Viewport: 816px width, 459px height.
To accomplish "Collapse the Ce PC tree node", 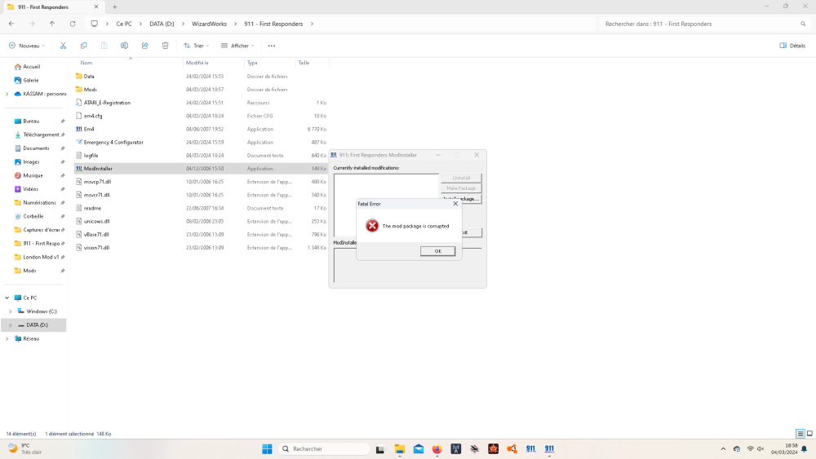I will 7,298.
